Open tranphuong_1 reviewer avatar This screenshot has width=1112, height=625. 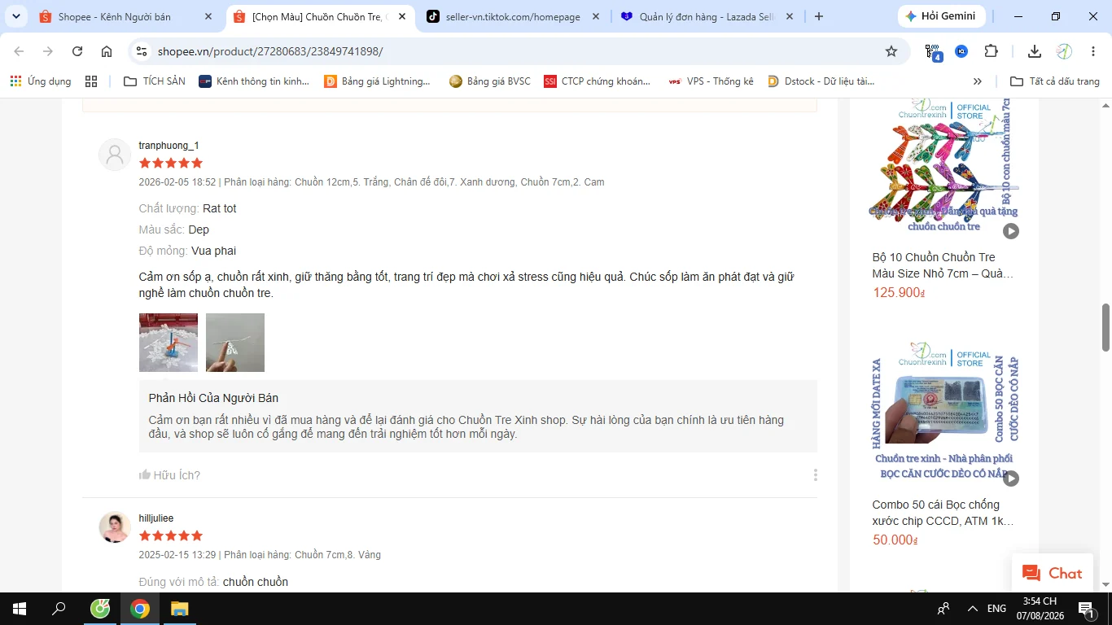coord(115,155)
